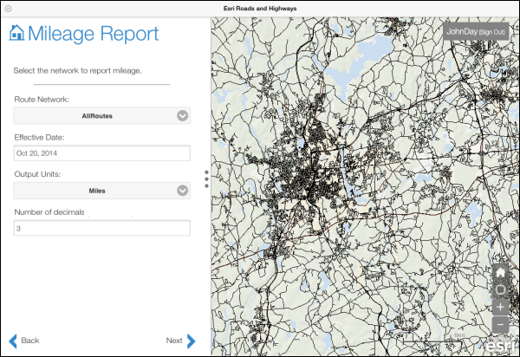
Task: Click the three-dot panel divider handle
Action: point(206,178)
